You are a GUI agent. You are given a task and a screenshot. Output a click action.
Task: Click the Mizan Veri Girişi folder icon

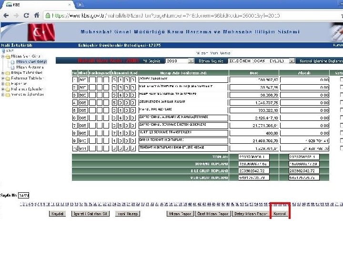[8, 57]
